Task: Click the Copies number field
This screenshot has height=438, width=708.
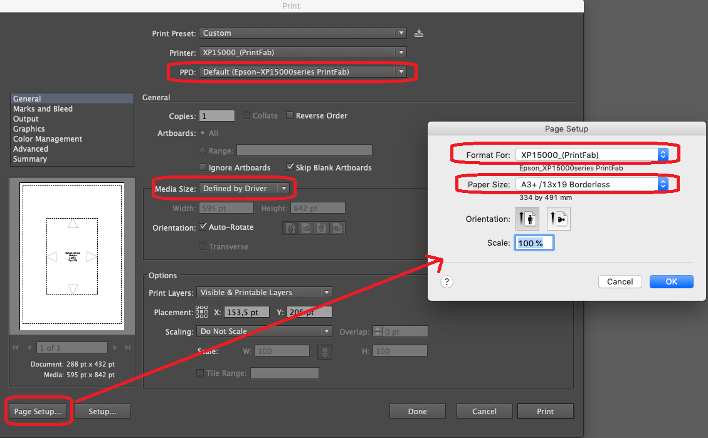Action: pos(216,116)
